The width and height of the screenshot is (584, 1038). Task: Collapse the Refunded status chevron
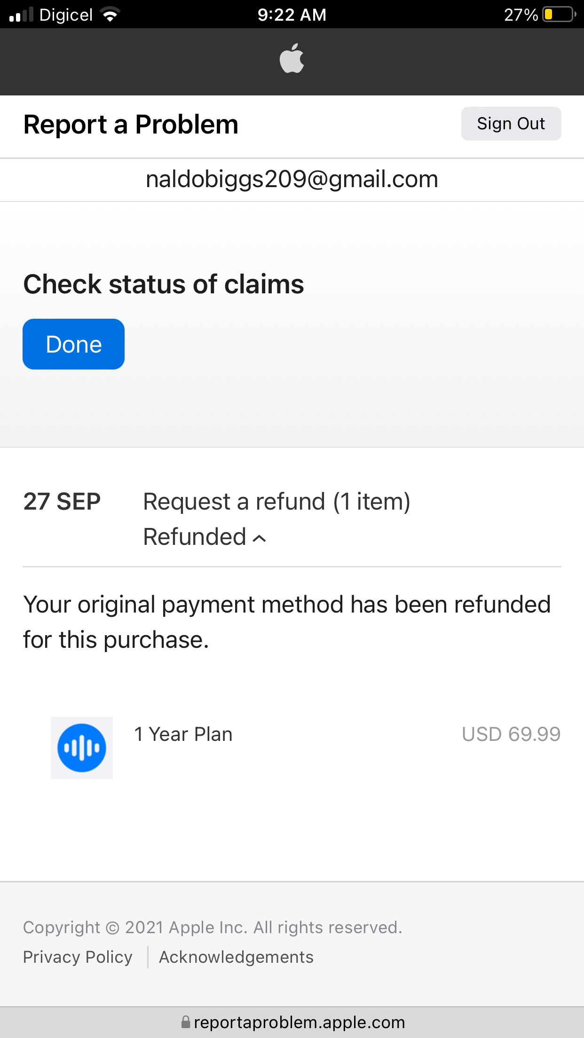[260, 538]
